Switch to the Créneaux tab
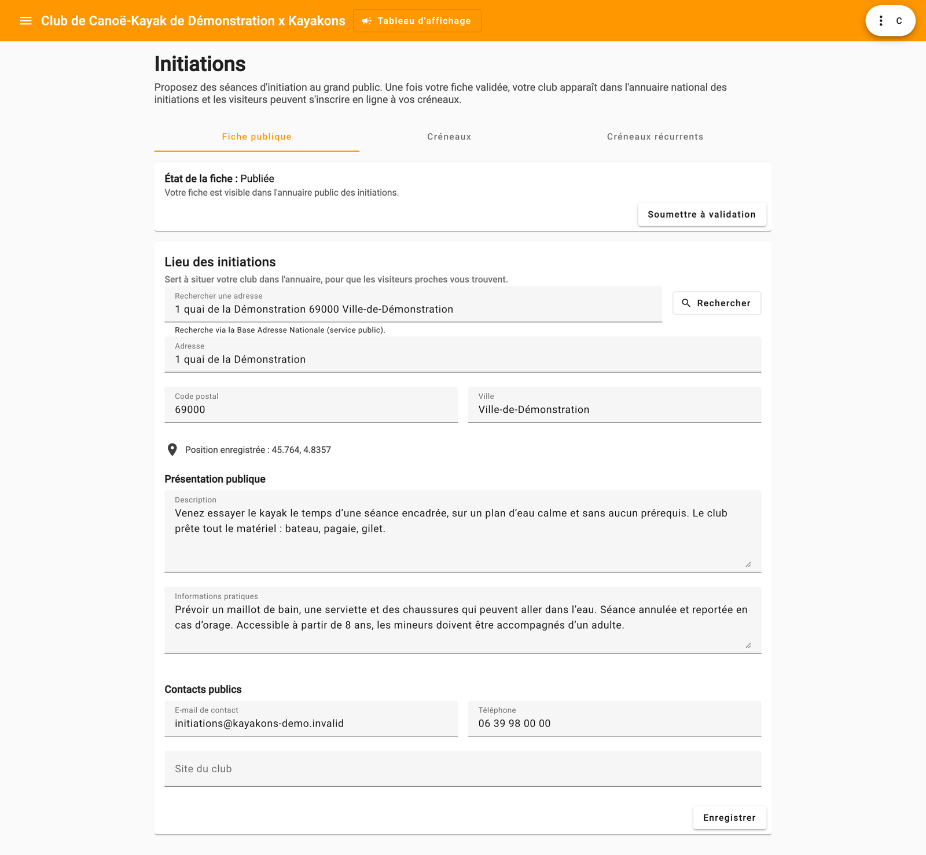 click(x=449, y=137)
